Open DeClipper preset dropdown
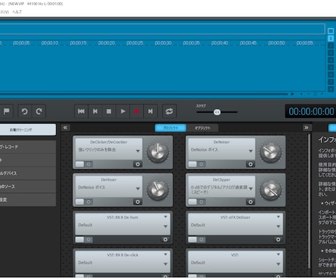 click(x=251, y=189)
